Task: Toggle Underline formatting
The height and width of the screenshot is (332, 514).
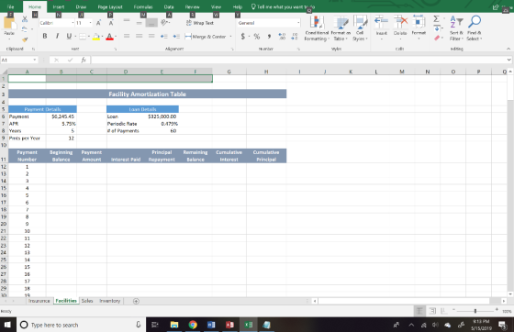Action: tap(69, 37)
